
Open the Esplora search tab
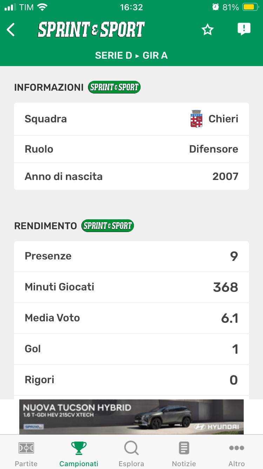(131, 454)
